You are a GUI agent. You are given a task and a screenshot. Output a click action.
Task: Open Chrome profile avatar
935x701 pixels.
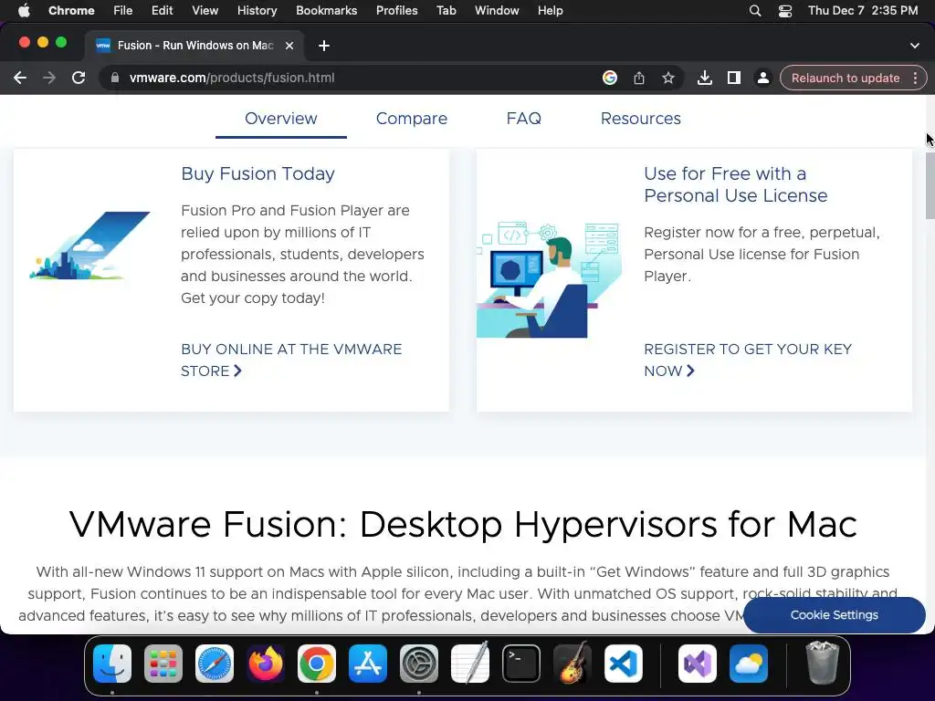pyautogui.click(x=762, y=78)
